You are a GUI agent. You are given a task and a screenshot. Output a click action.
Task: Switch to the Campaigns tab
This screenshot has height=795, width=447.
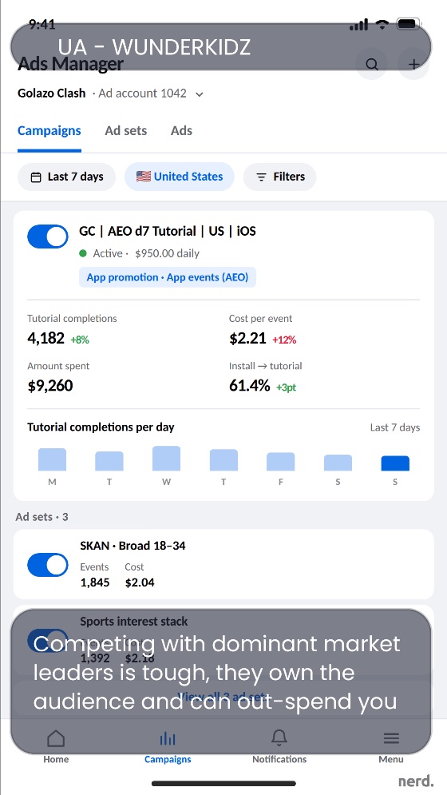pyautogui.click(x=49, y=131)
